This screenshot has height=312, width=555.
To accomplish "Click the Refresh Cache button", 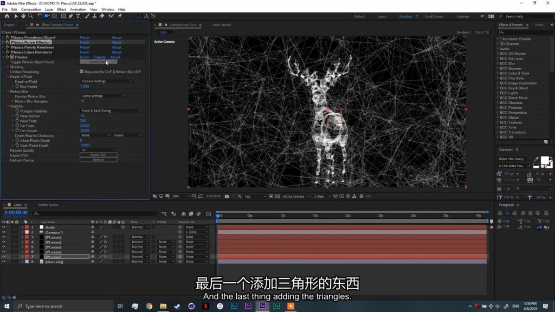I will (x=99, y=160).
